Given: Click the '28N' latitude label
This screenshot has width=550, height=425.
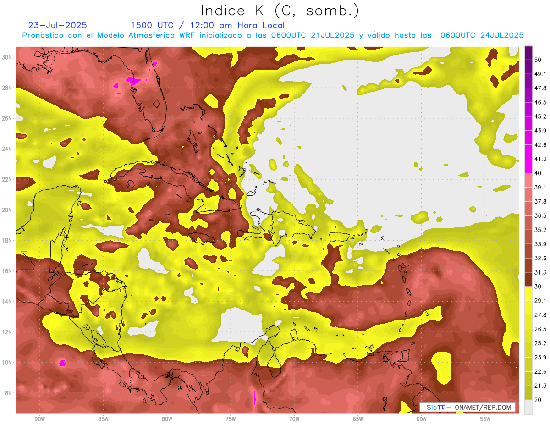Looking at the screenshot, I should [x=6, y=88].
